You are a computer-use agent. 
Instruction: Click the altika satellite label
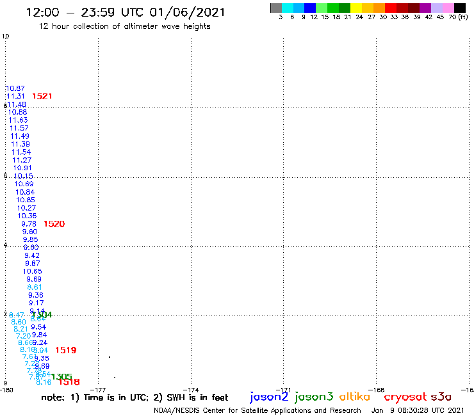(x=355, y=397)
